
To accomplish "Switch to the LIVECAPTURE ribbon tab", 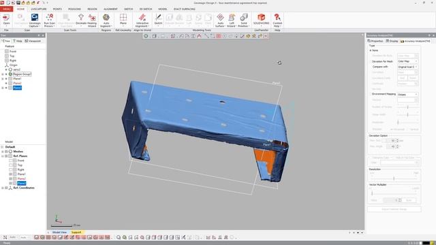I will pos(39,9).
